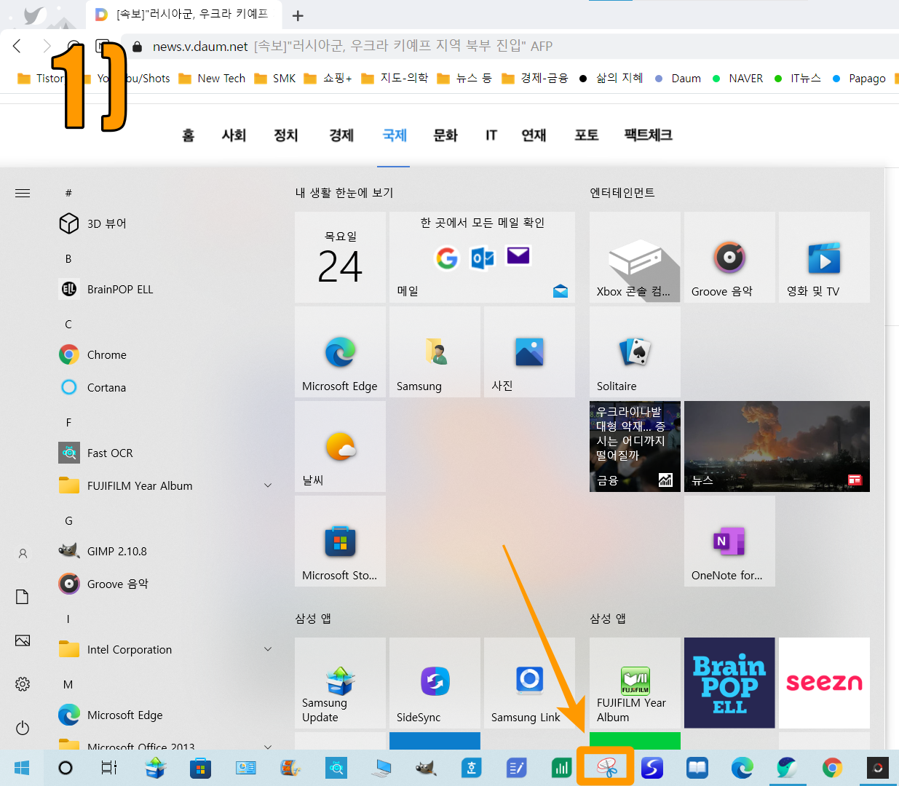Open the Windows Start button on taskbar

point(22,768)
